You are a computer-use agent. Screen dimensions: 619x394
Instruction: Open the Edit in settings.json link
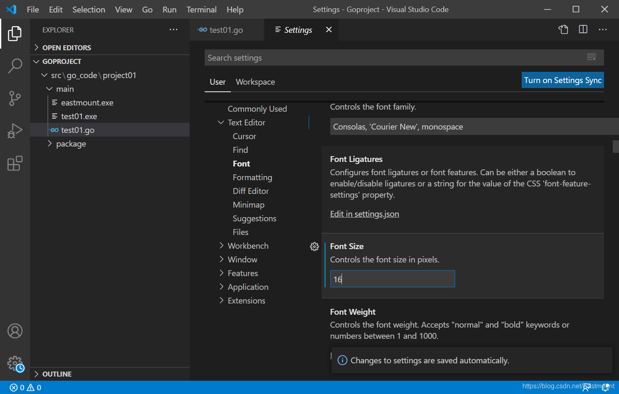coord(364,214)
